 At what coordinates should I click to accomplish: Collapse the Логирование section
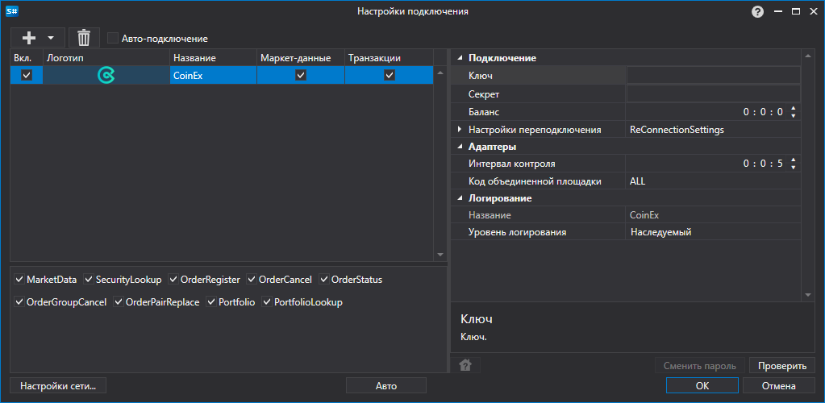(x=460, y=198)
